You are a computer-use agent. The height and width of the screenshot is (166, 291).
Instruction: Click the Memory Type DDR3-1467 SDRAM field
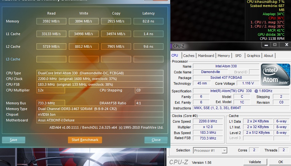100,109
